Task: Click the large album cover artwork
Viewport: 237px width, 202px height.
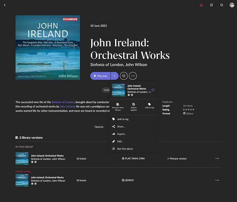Action: pyautogui.click(x=48, y=48)
